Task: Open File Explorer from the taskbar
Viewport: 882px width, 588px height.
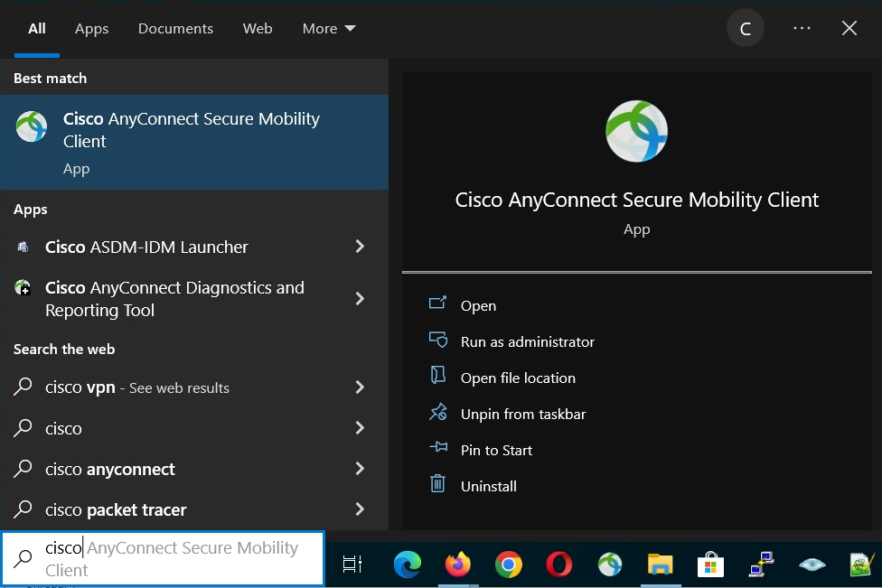Action: [x=661, y=565]
